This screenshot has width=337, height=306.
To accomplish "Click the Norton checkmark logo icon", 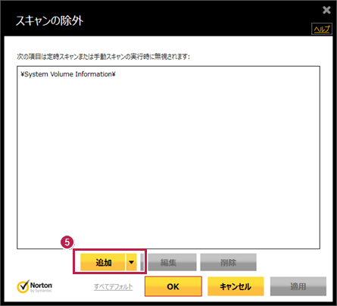I will point(23,286).
